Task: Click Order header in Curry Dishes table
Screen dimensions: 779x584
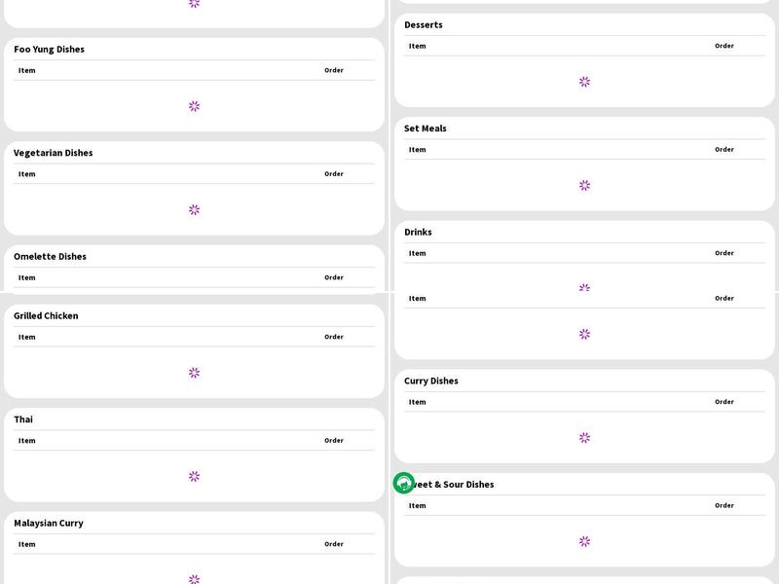Action: click(723, 402)
